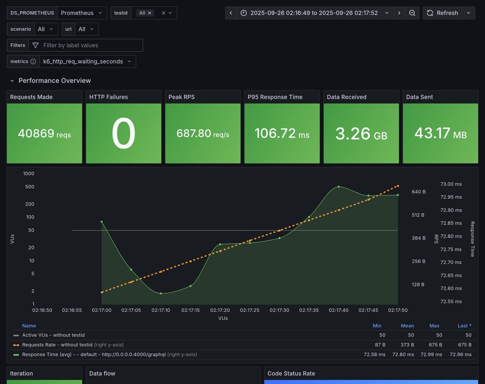Image resolution: width=485 pixels, height=384 pixels.
Task: Click the zoom out time range icon
Action: [412, 13]
